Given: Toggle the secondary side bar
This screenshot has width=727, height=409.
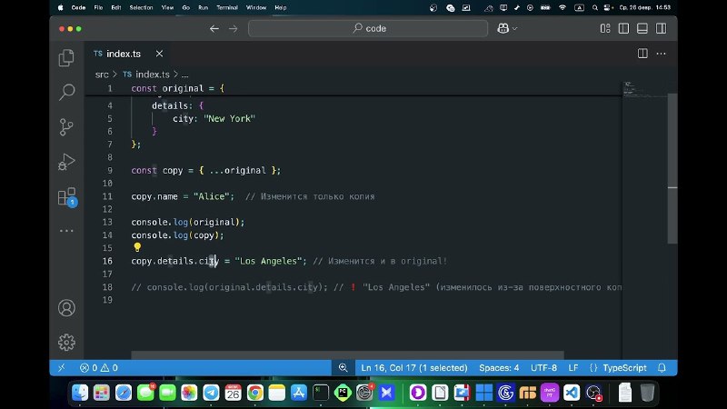Looking at the screenshot, I should [x=662, y=29].
